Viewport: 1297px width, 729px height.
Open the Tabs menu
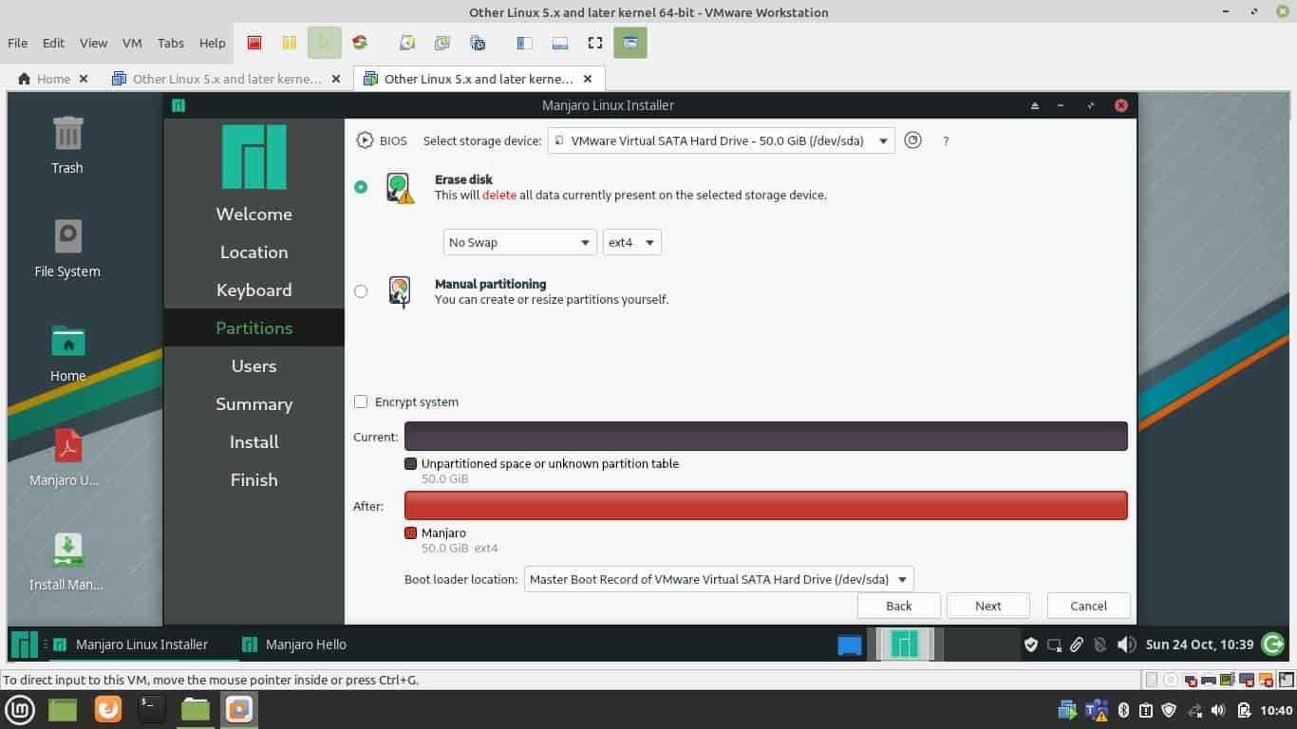click(171, 43)
